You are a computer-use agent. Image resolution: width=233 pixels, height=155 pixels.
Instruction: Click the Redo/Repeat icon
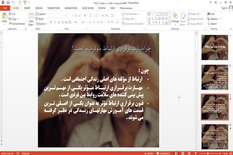(20, 2)
